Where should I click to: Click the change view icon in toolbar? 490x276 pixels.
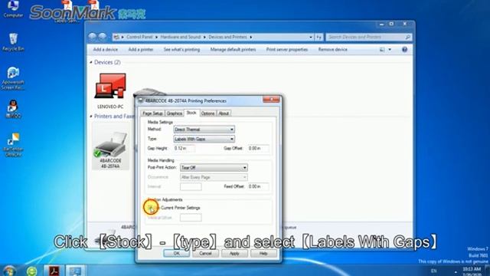click(382, 49)
